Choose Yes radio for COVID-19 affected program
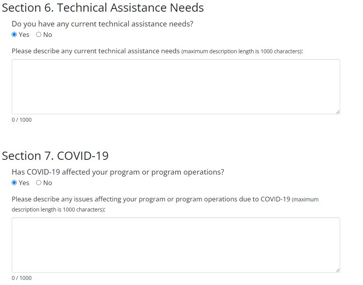Image resolution: width=363 pixels, height=285 pixels. (14, 183)
